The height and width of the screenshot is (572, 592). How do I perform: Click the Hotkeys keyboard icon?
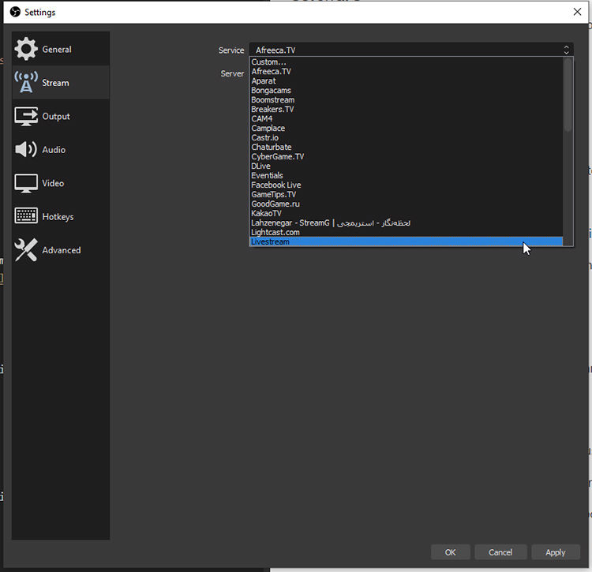[26, 216]
